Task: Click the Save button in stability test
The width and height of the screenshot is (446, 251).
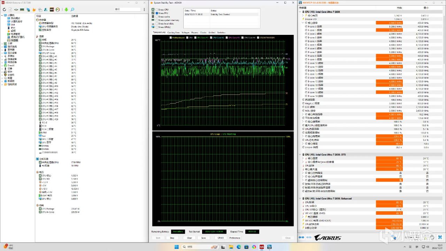Action: tap(203, 238)
